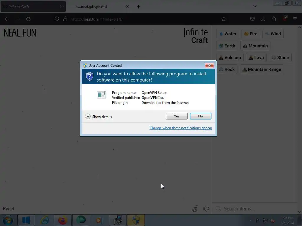Show hidden tray icons arrow

[251, 221]
